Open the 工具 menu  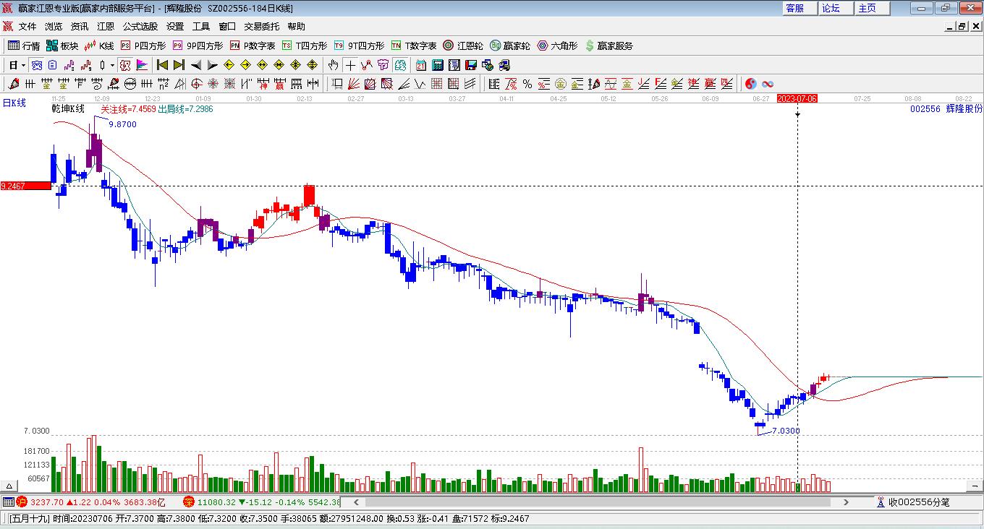pyautogui.click(x=201, y=27)
